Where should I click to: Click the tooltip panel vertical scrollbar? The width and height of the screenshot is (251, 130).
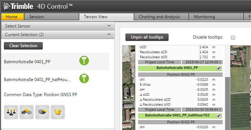(x=227, y=103)
